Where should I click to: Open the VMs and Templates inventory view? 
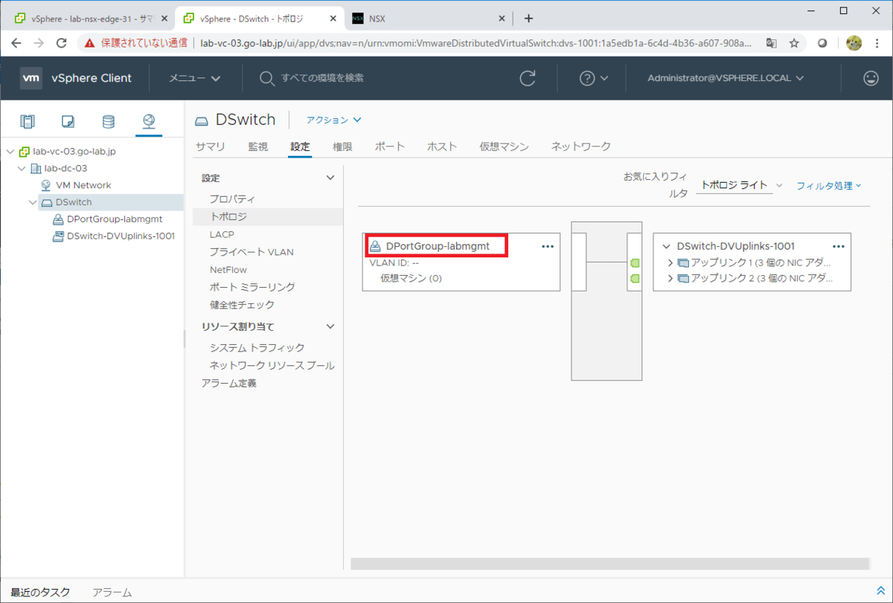[68, 121]
